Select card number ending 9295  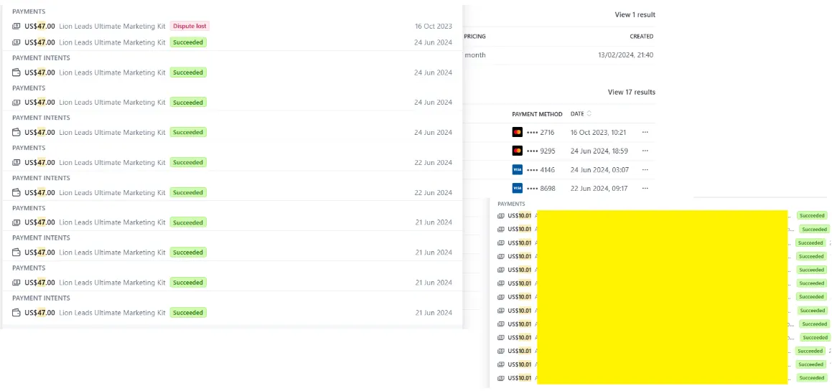click(541, 151)
